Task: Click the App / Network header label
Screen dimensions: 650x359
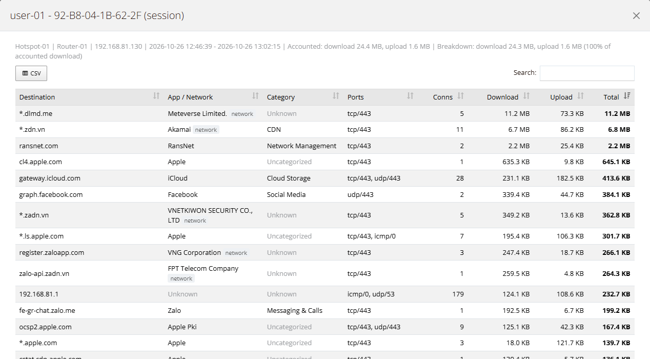Action: pyautogui.click(x=190, y=97)
